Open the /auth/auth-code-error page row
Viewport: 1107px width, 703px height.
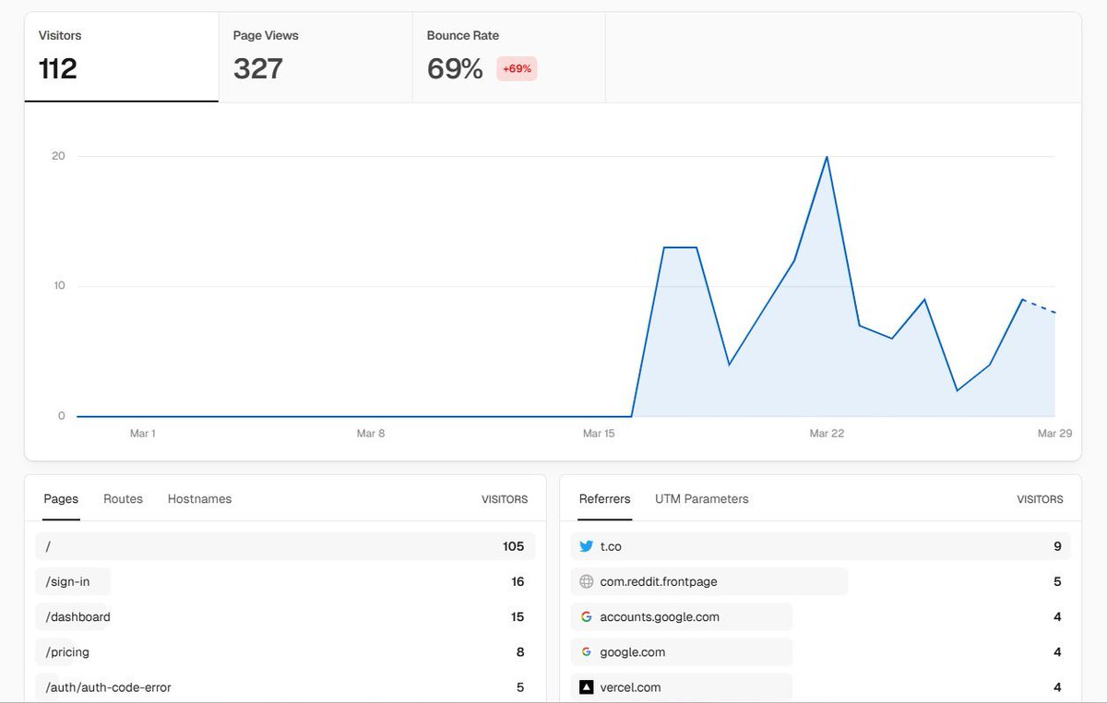pos(285,686)
